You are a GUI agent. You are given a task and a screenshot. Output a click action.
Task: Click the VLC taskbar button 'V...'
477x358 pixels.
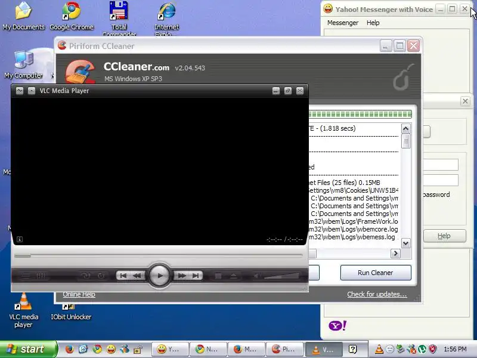click(x=324, y=349)
